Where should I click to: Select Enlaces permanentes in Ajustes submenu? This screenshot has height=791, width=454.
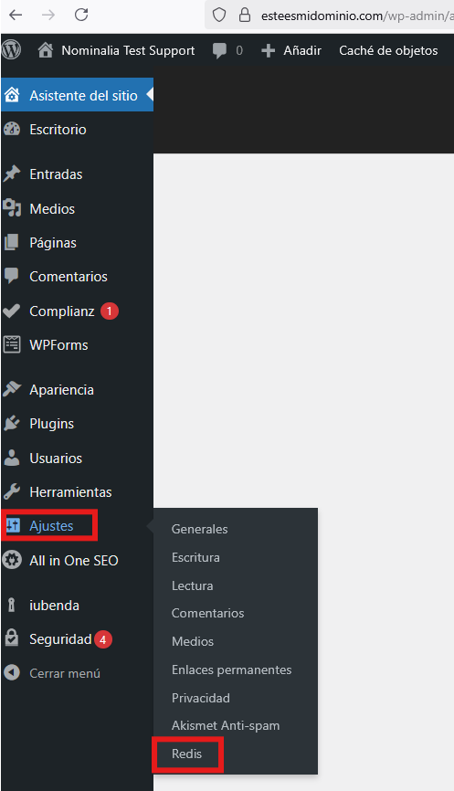[x=231, y=670]
